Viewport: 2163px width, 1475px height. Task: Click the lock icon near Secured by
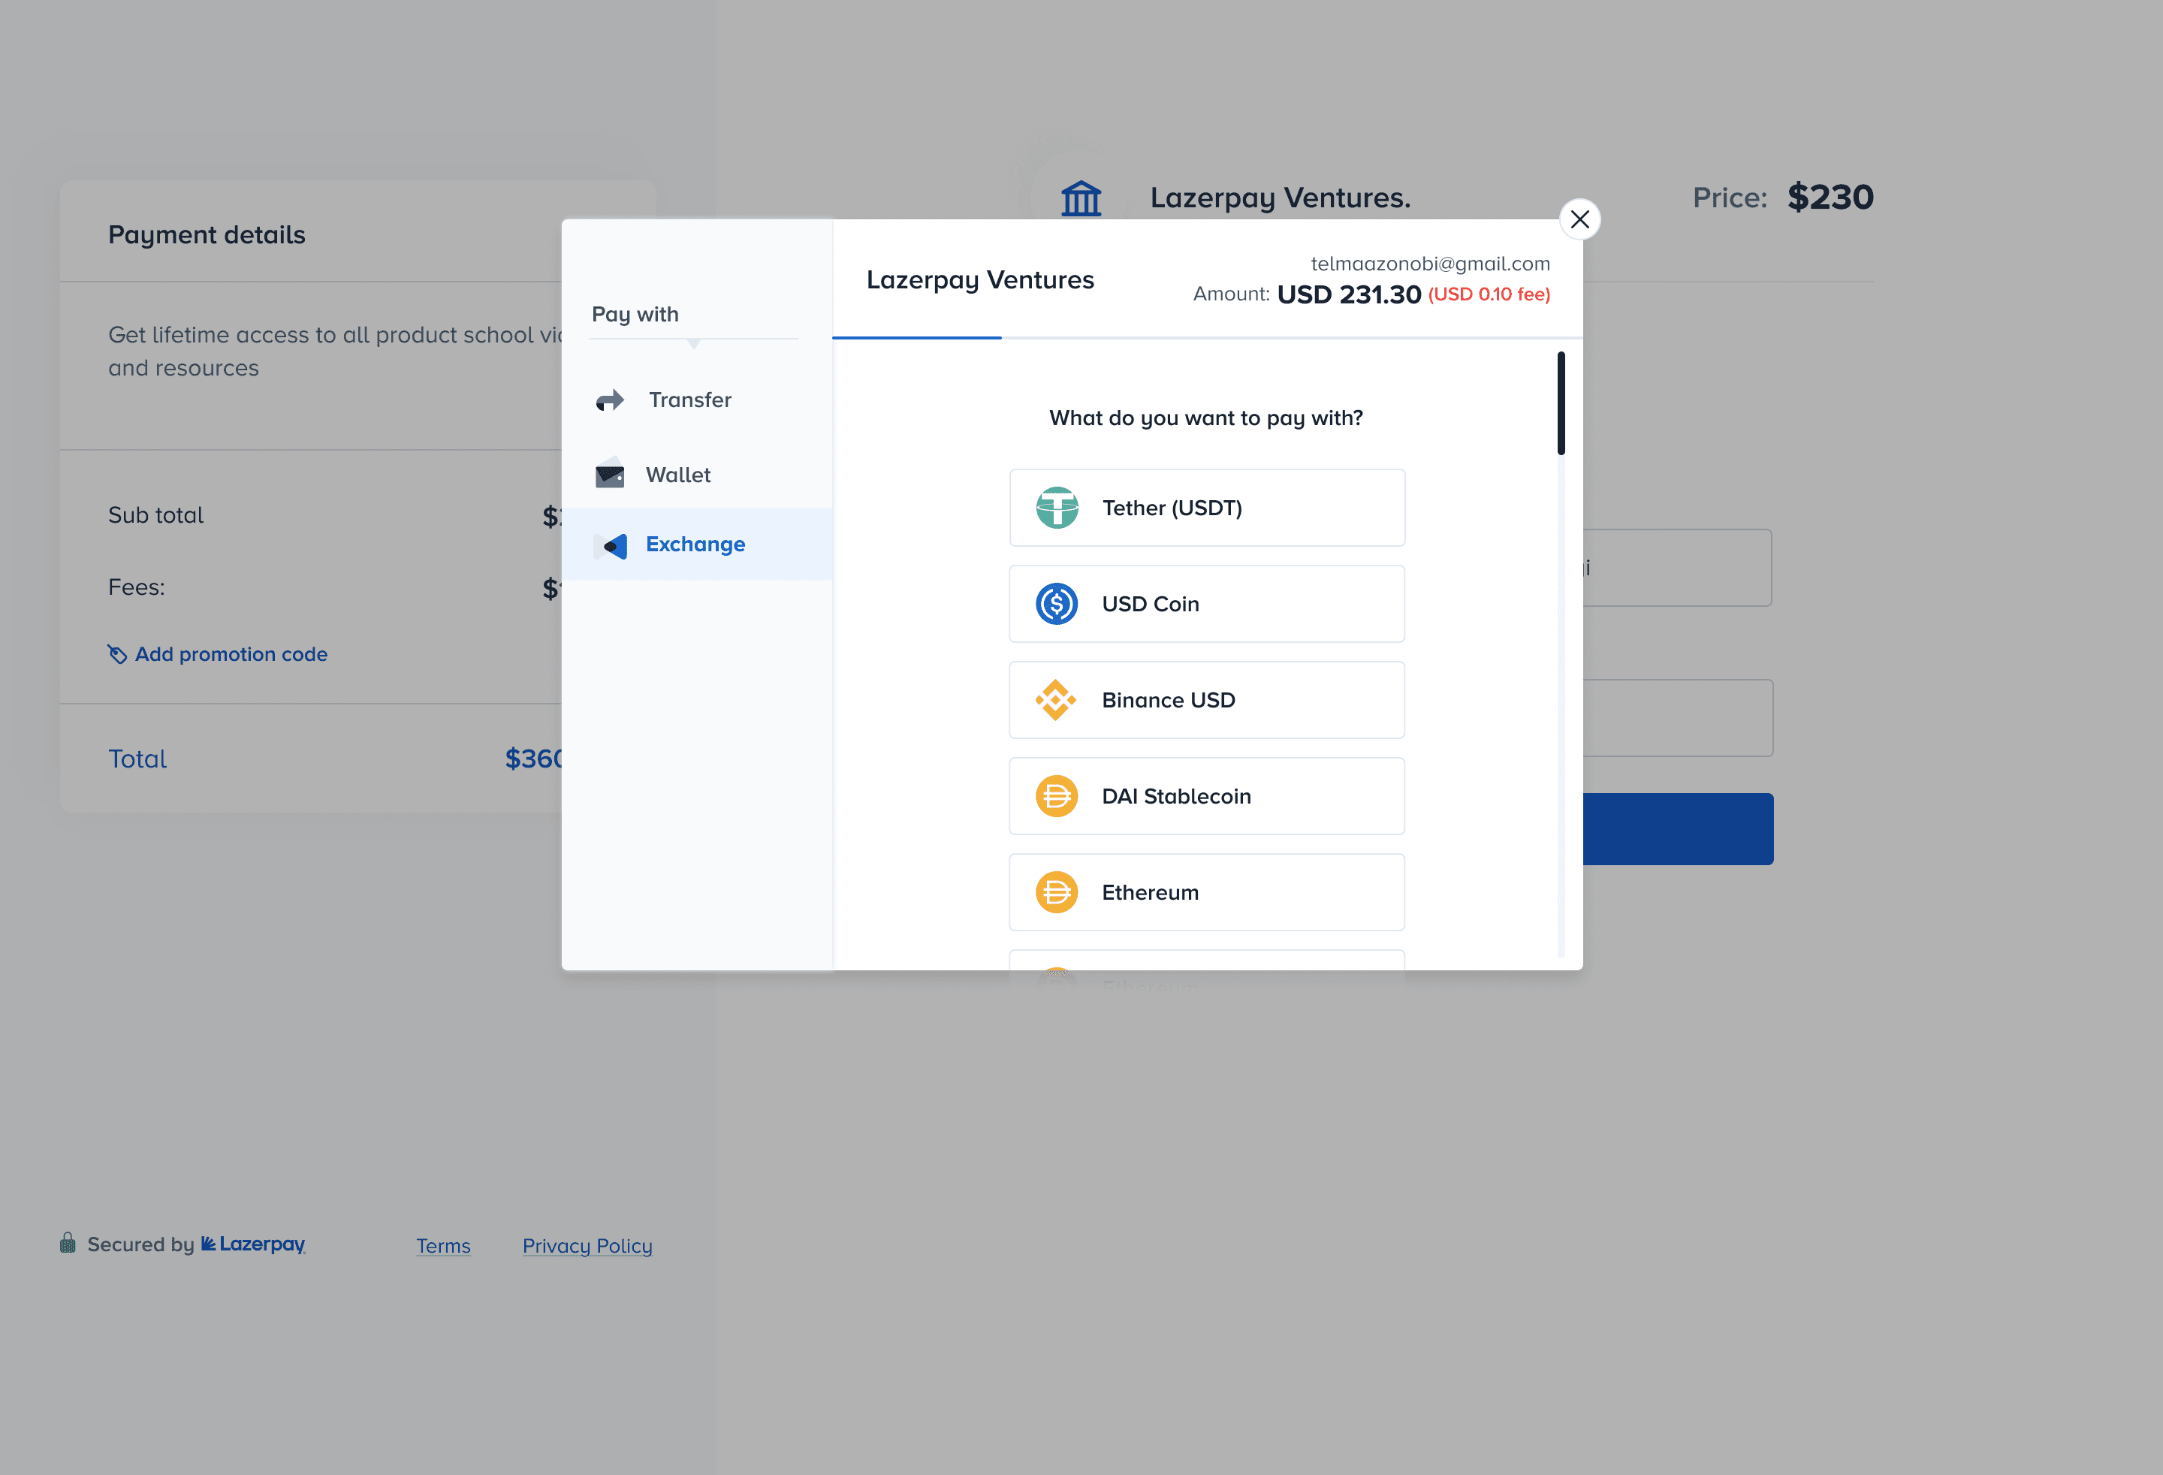coord(68,1243)
